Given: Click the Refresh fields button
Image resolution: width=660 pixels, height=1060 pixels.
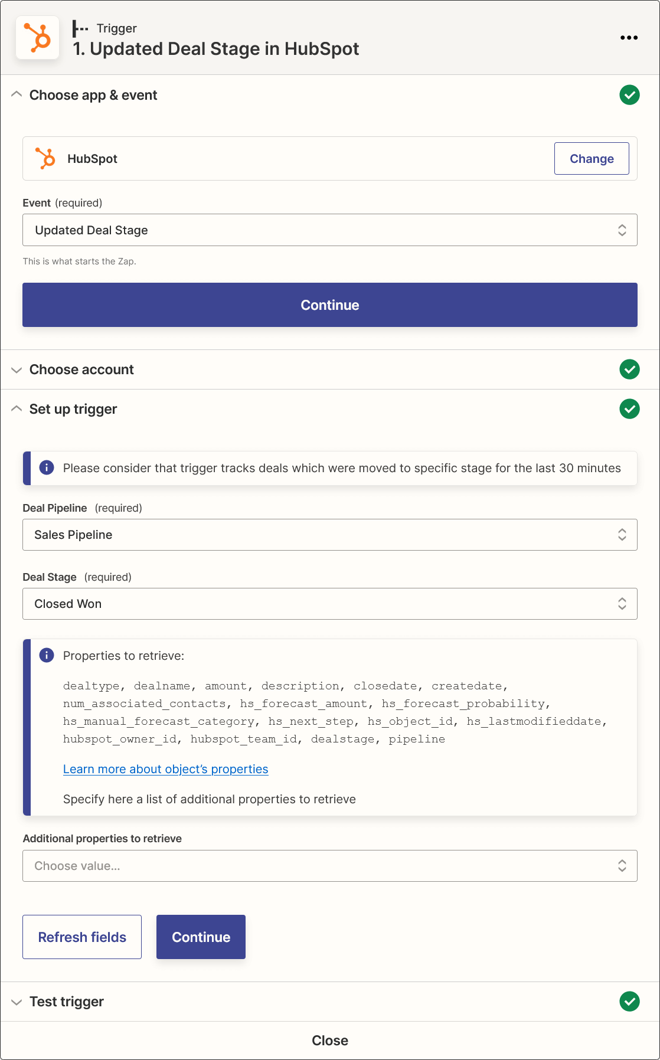Looking at the screenshot, I should 82,937.
